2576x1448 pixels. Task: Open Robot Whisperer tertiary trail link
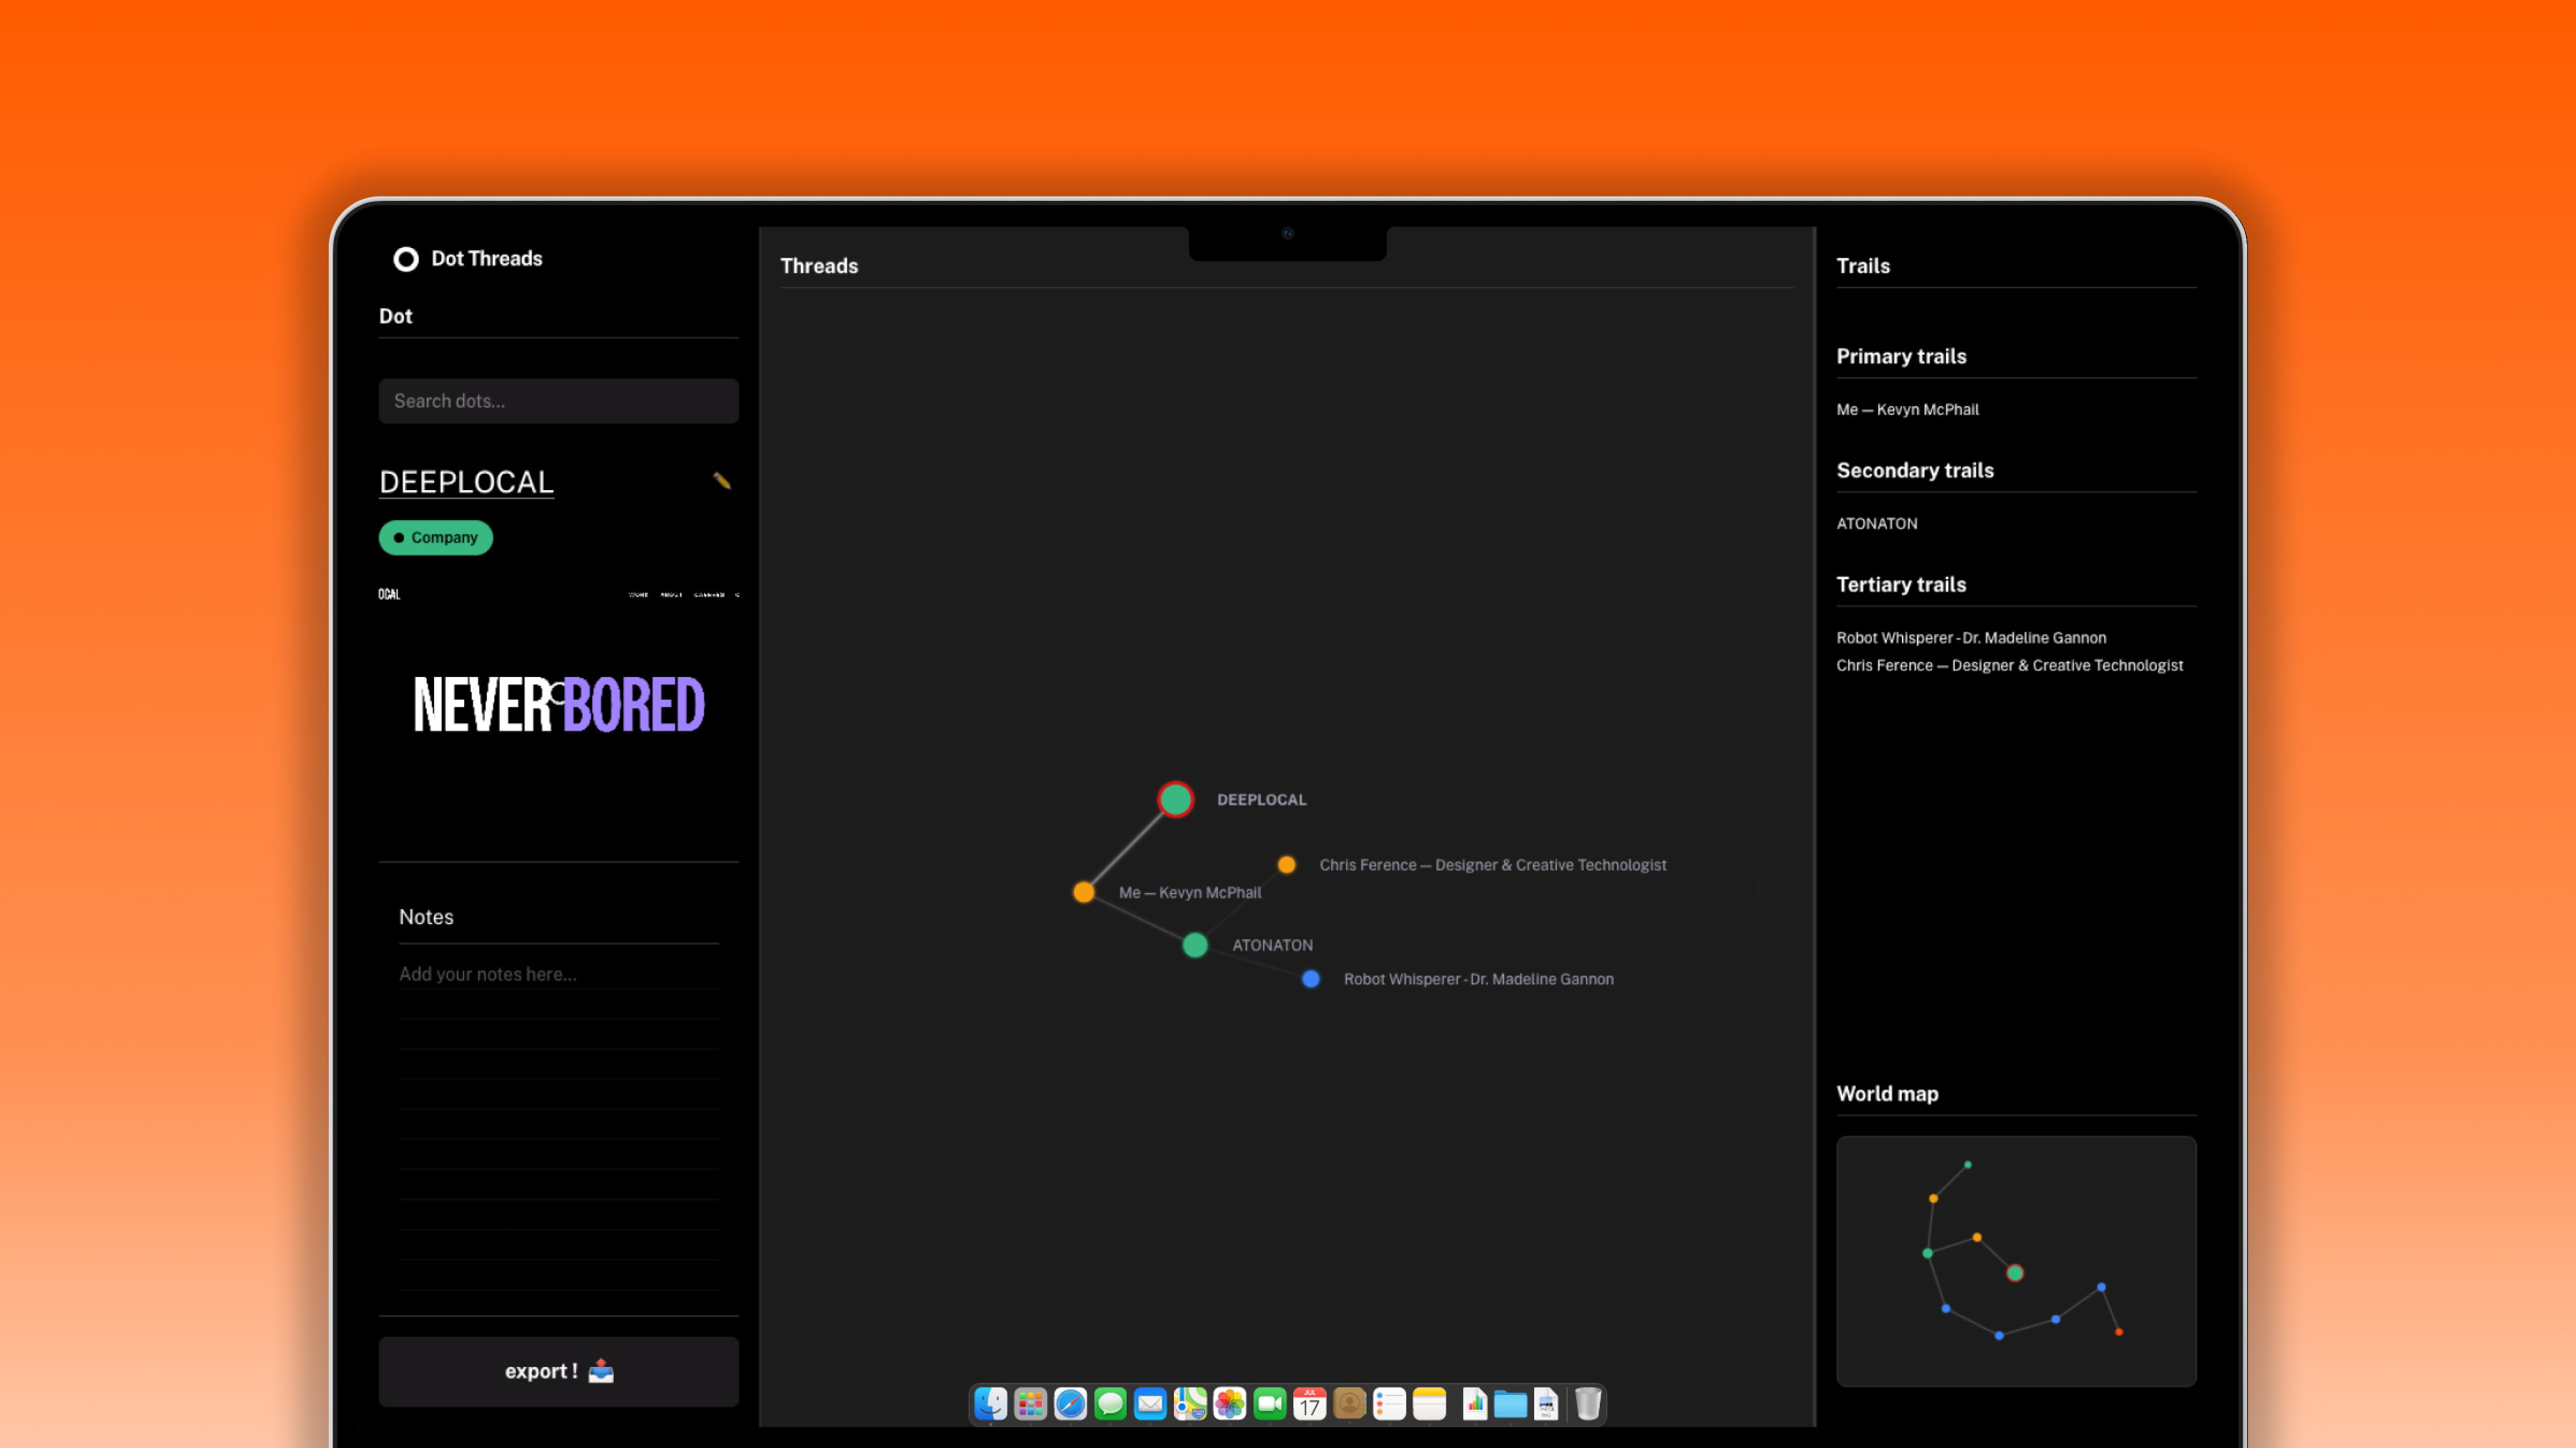tap(1970, 638)
